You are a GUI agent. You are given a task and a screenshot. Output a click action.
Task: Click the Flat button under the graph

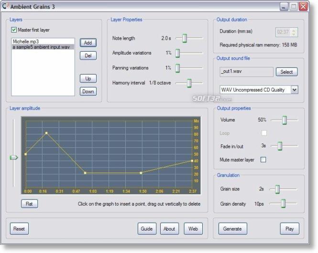29,204
